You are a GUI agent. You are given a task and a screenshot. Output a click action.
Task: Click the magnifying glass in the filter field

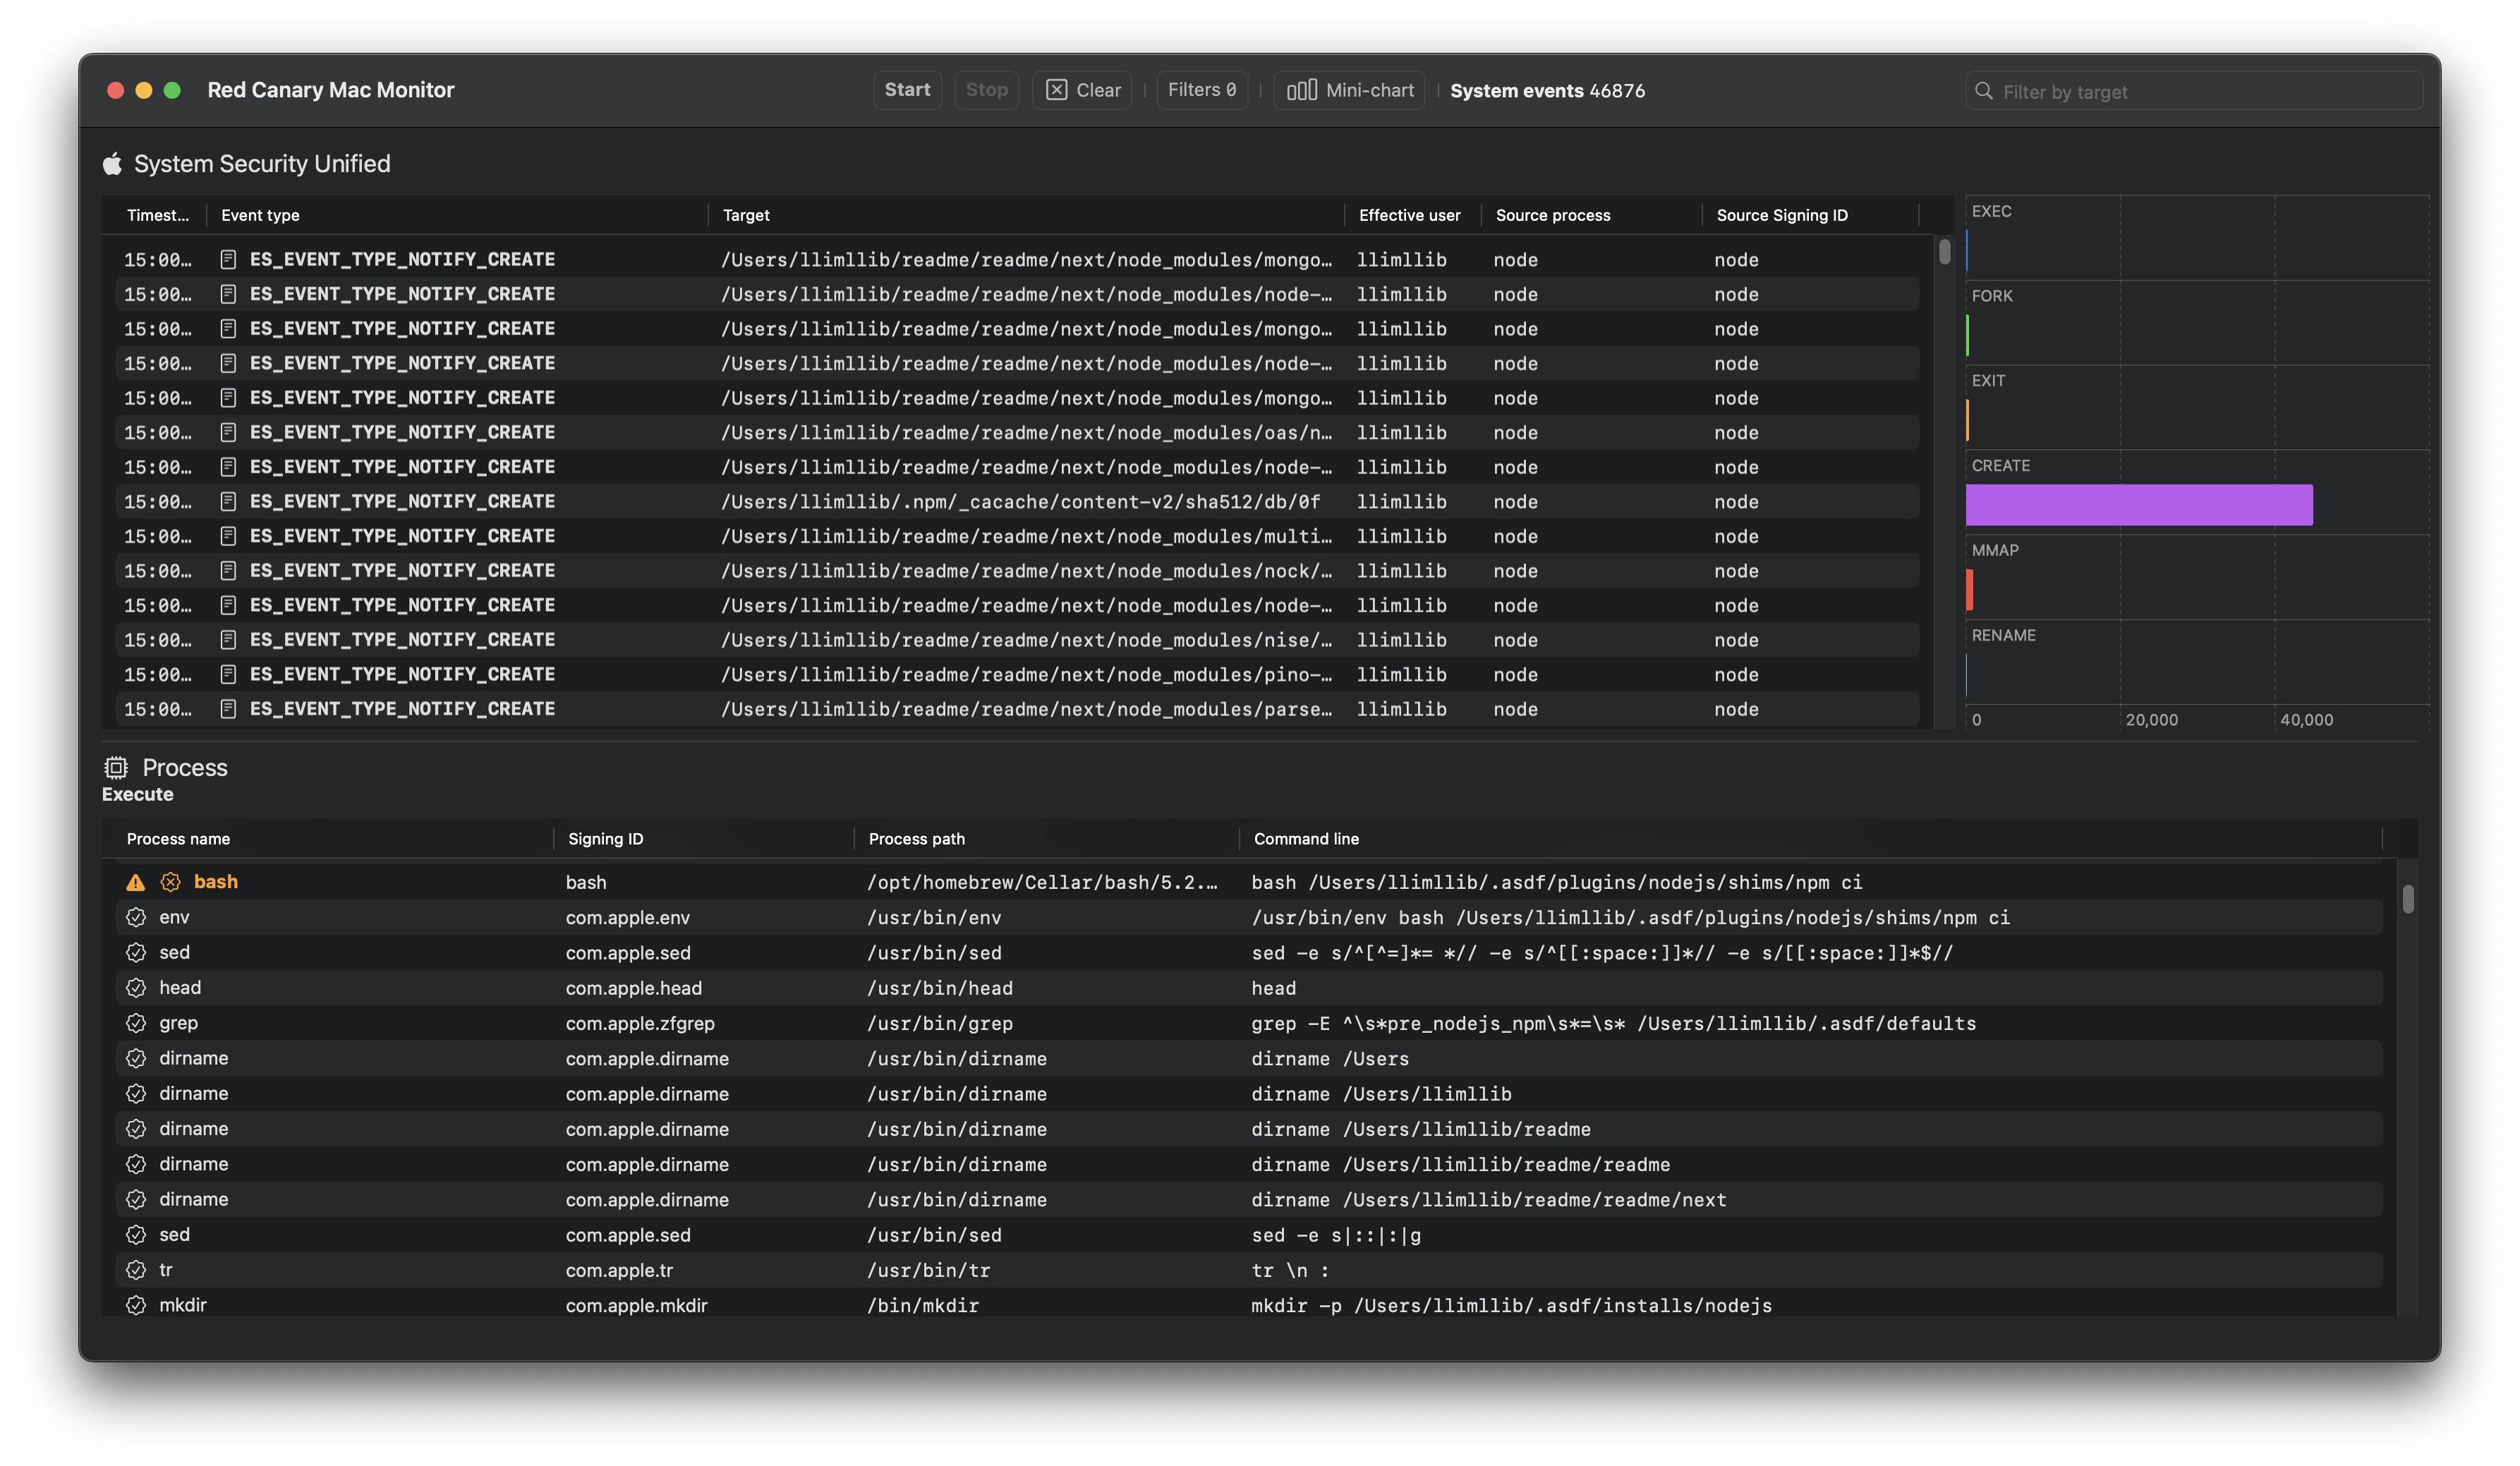pos(1985,90)
